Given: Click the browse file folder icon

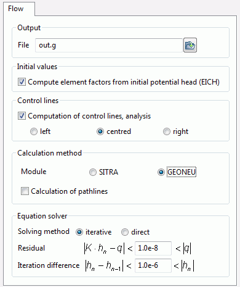Looking at the screenshot, I should [190, 45].
